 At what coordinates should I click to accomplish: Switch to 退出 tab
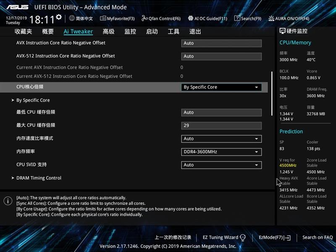pyautogui.click(x=195, y=31)
